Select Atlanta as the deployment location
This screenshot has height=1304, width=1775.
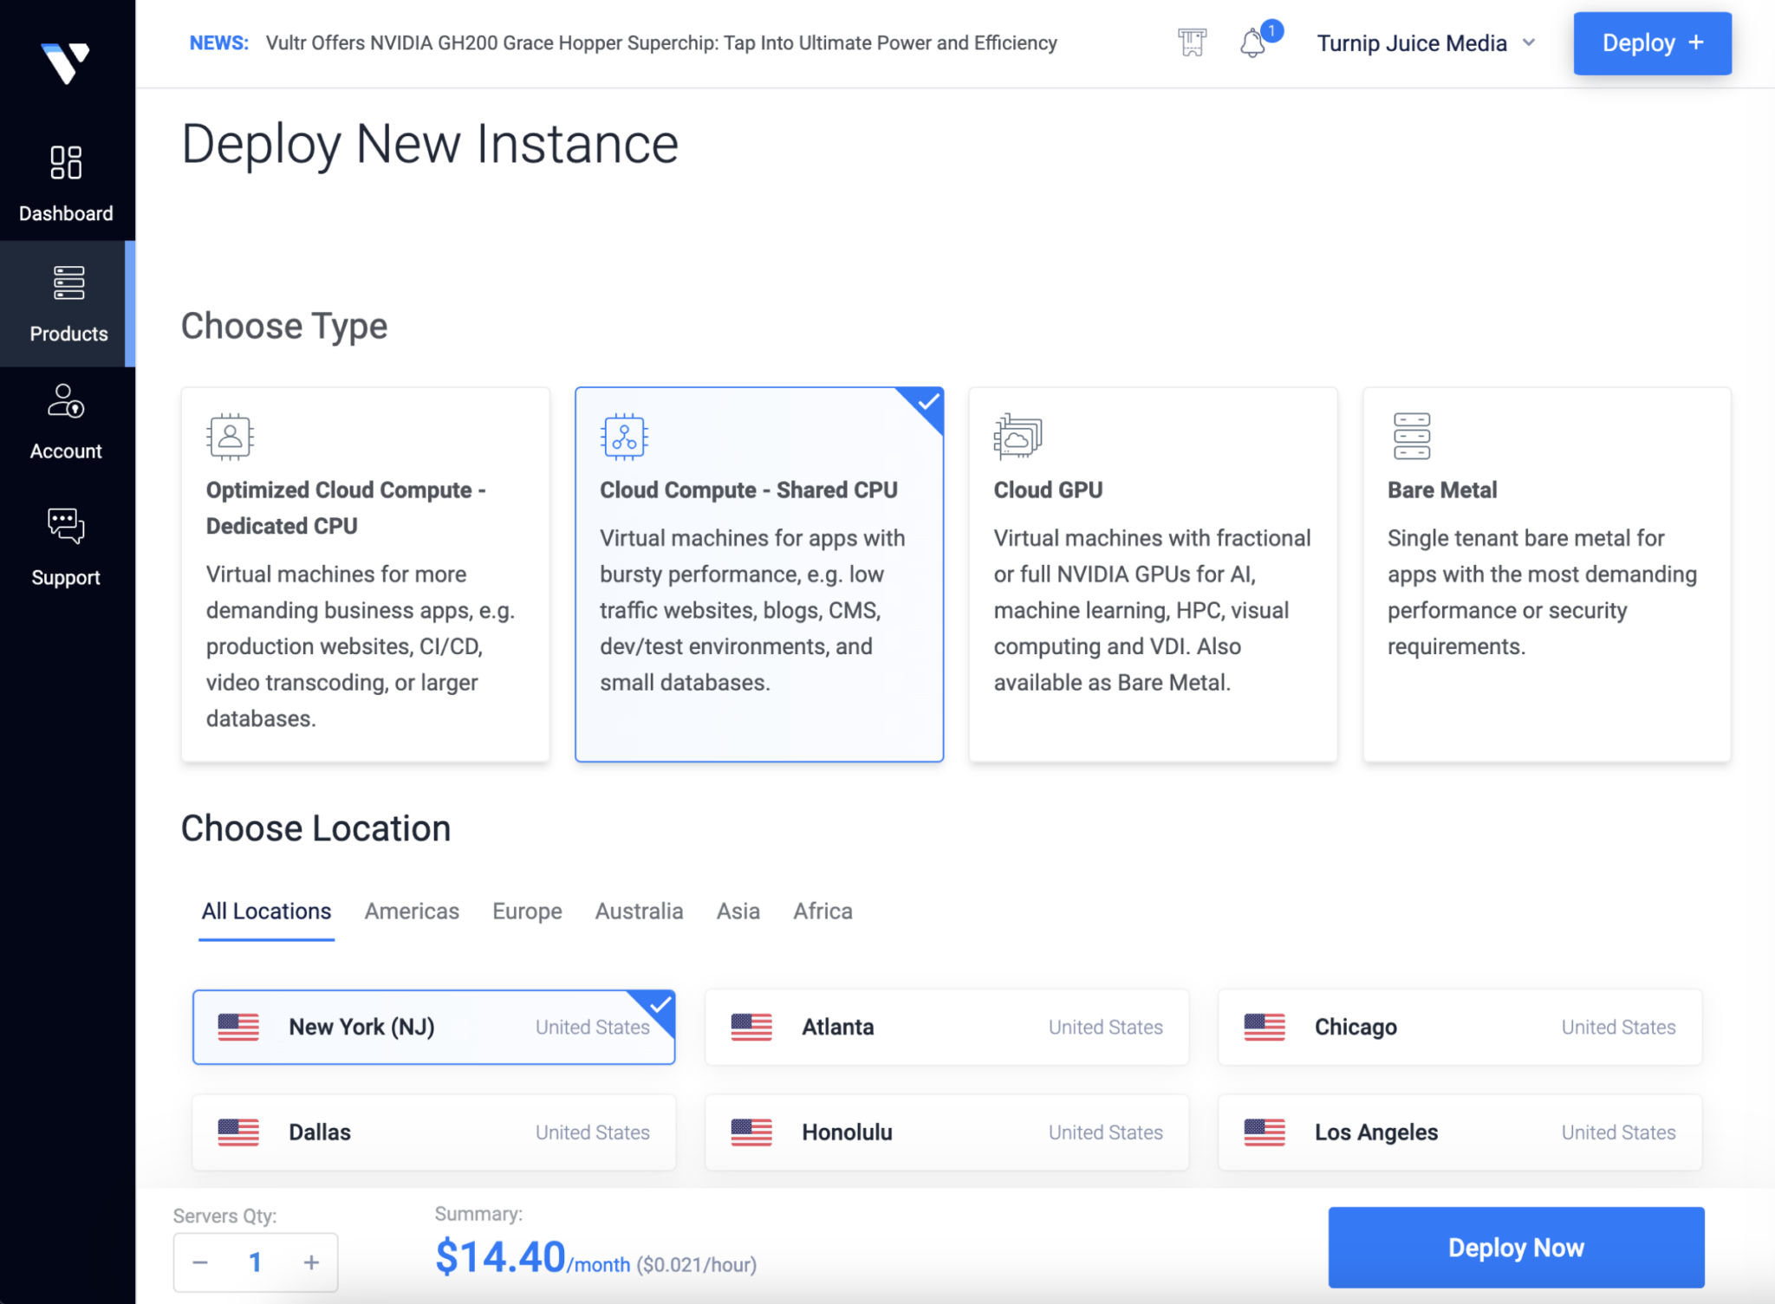point(946,1027)
